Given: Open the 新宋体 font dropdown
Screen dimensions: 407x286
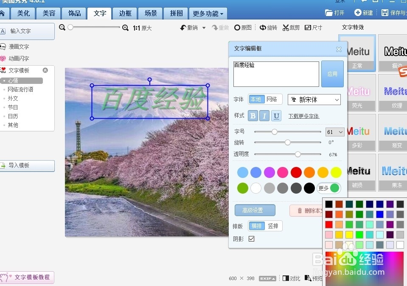Looking at the screenshot, I should [x=314, y=100].
